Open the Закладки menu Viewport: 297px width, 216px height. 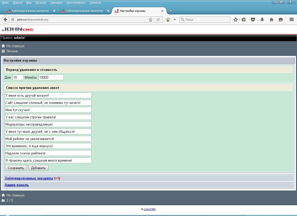pos(56,3)
